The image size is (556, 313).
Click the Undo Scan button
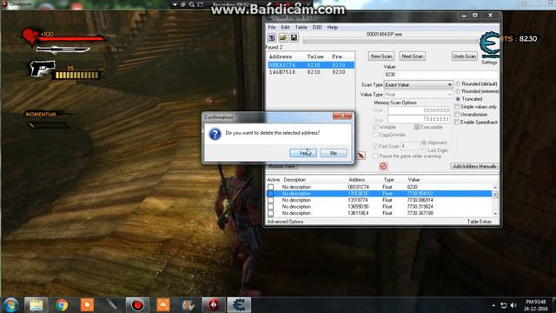465,56
